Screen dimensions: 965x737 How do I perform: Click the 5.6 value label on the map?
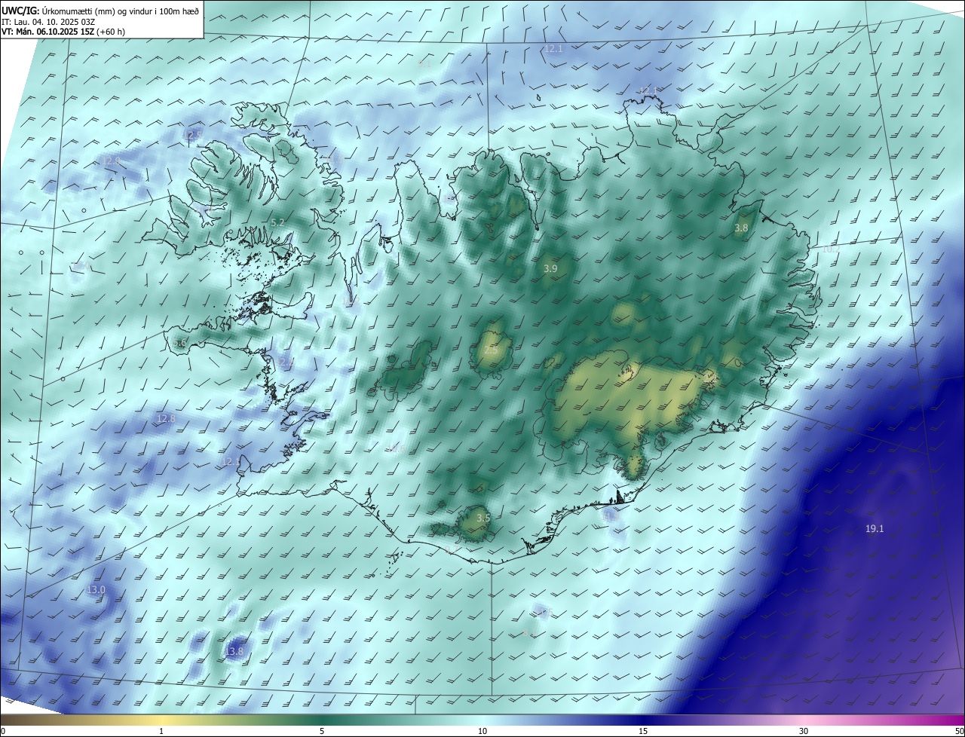click(179, 343)
